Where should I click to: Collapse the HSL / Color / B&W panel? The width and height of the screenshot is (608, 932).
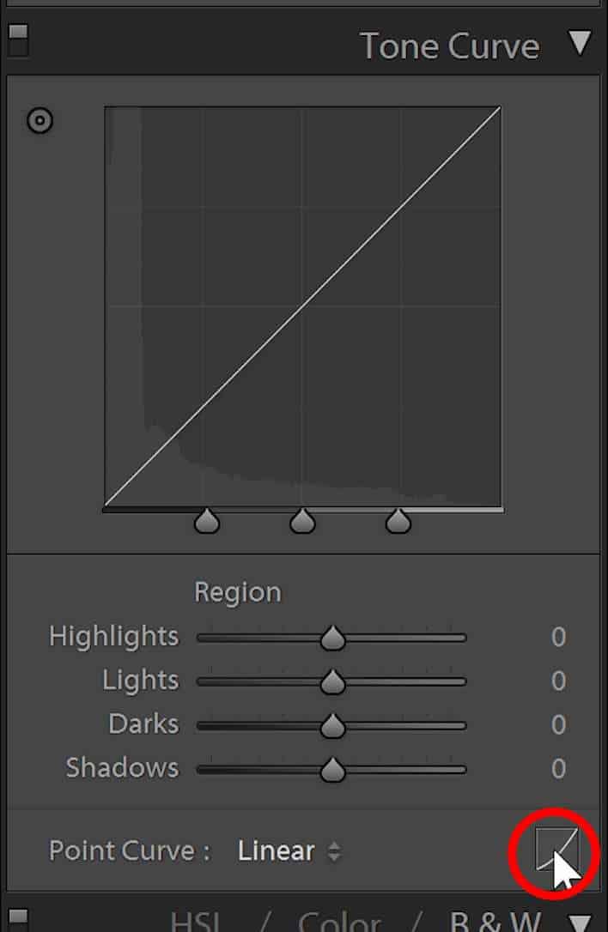[x=581, y=923]
